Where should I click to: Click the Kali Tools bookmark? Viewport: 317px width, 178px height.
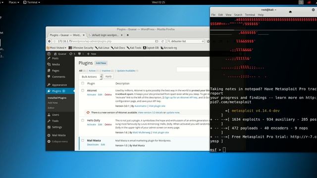pos(134,48)
